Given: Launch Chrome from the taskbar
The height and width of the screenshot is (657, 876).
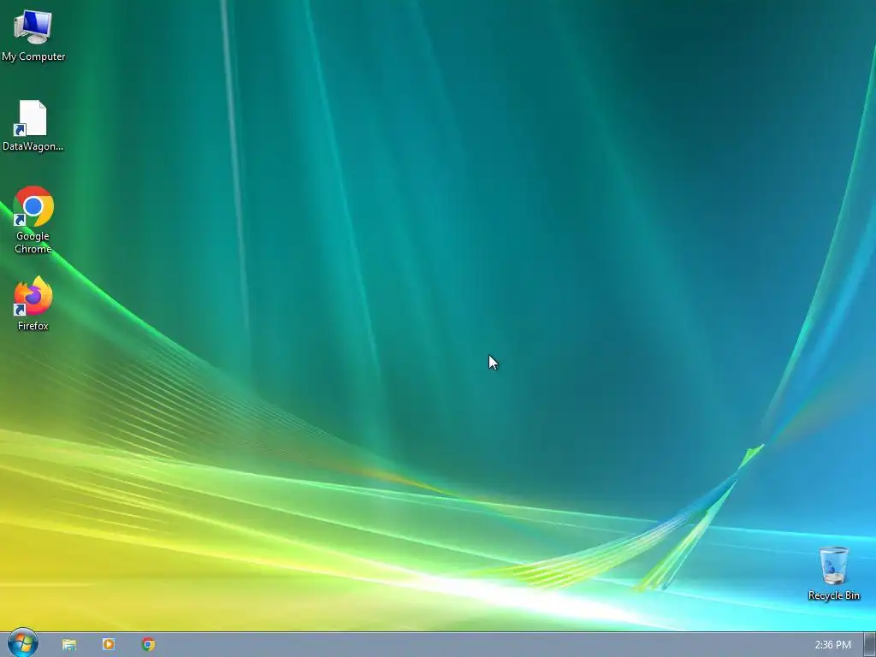Looking at the screenshot, I should coord(148,644).
